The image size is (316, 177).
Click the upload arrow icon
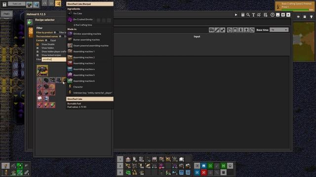246,30
